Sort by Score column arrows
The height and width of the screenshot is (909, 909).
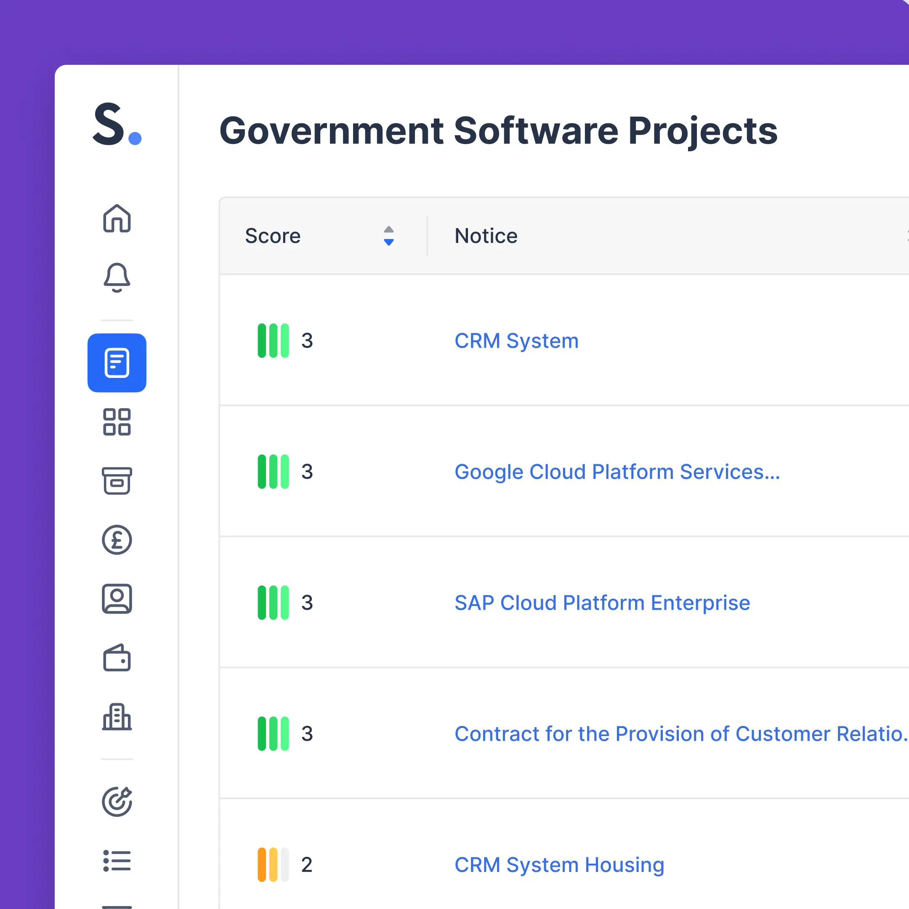point(388,236)
